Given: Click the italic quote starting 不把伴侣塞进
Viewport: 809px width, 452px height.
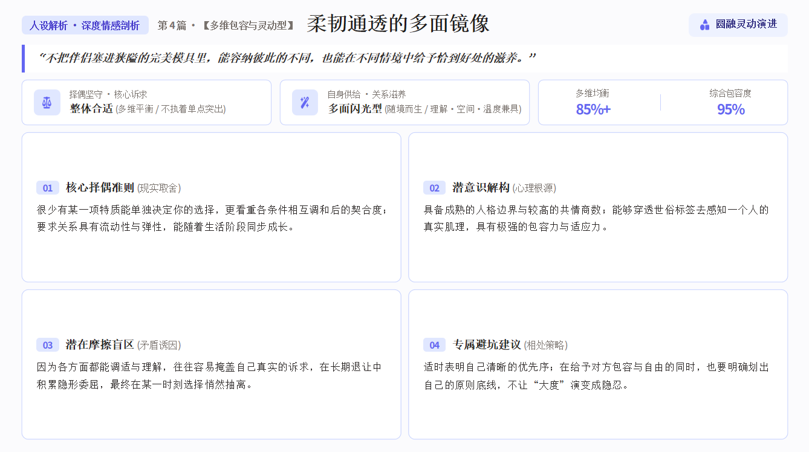Looking at the screenshot, I should [287, 59].
